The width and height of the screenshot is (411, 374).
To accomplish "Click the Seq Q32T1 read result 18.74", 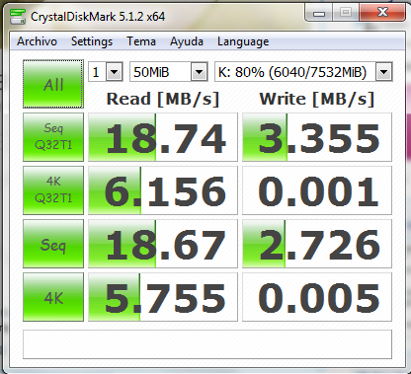I will click(163, 137).
